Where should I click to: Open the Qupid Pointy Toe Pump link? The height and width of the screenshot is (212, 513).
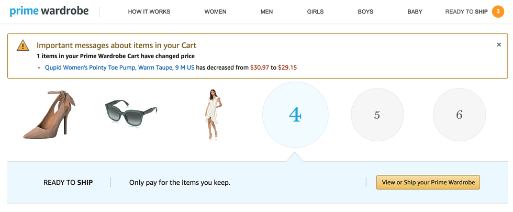(119, 68)
